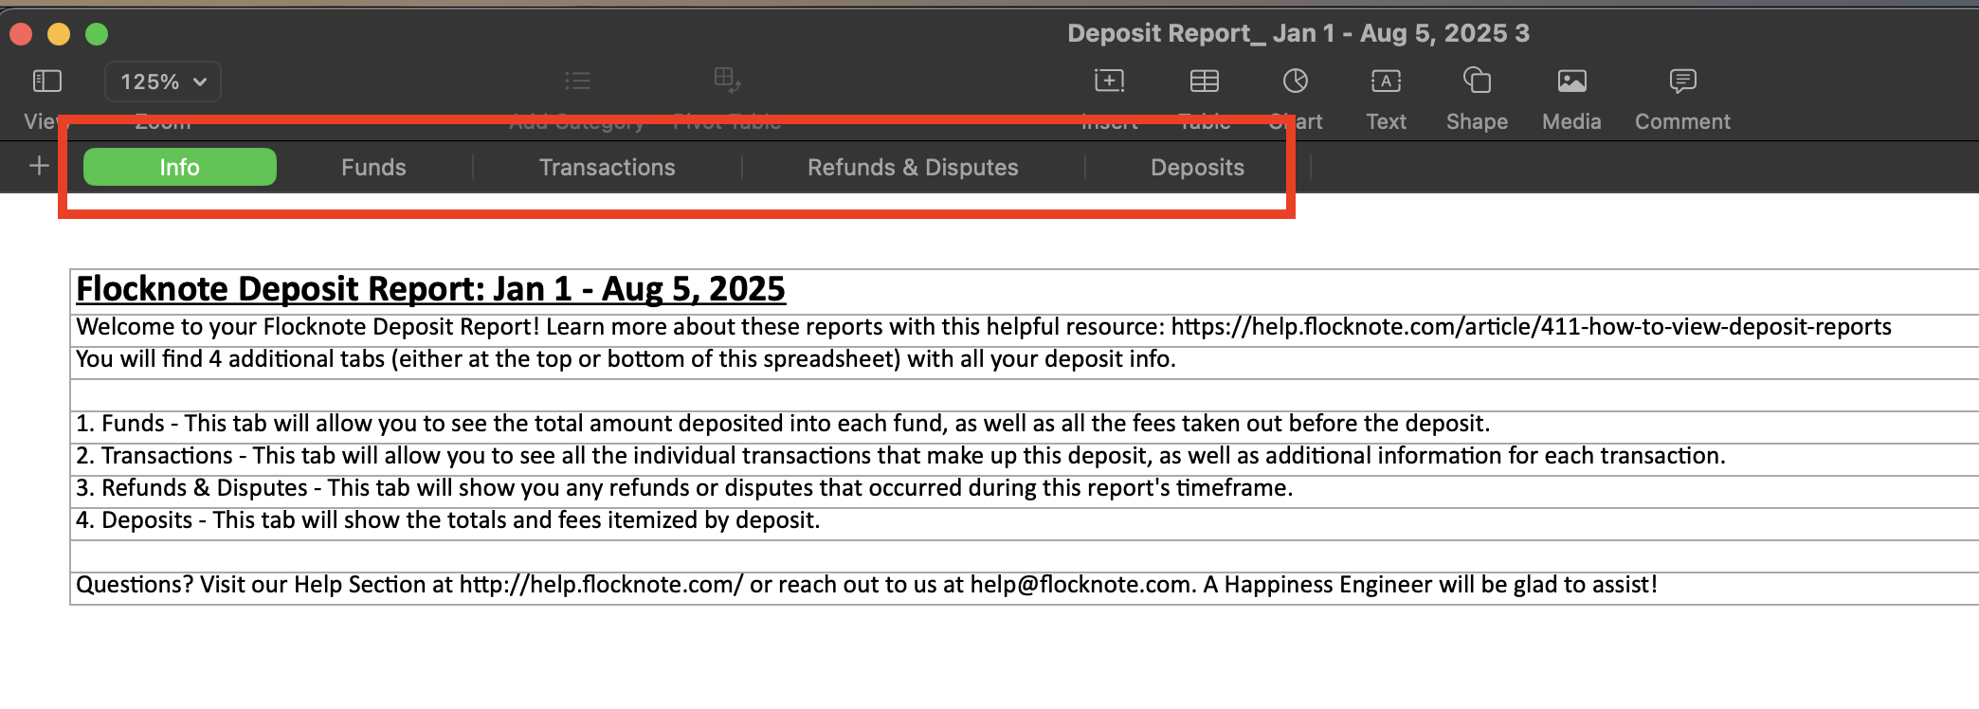Add a Comment from toolbar
This screenshot has width=1979, height=709.
pyautogui.click(x=1683, y=81)
